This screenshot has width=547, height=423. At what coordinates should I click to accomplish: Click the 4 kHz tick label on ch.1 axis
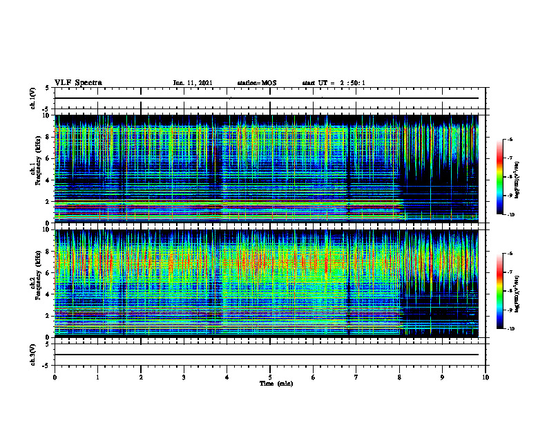[x=48, y=180]
